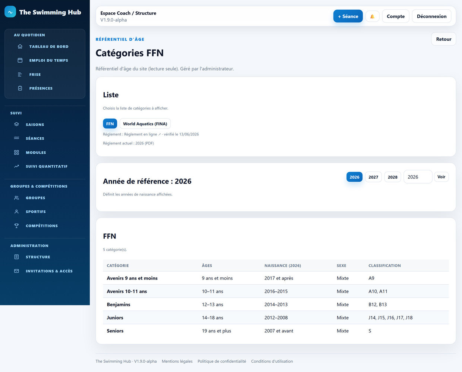The width and height of the screenshot is (462, 372).
Task: Select the FFN category list toggle
Action: (110, 124)
